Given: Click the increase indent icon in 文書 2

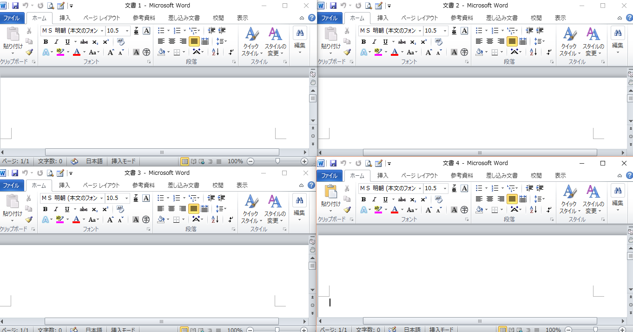Looking at the screenshot, I should pyautogui.click(x=540, y=31).
